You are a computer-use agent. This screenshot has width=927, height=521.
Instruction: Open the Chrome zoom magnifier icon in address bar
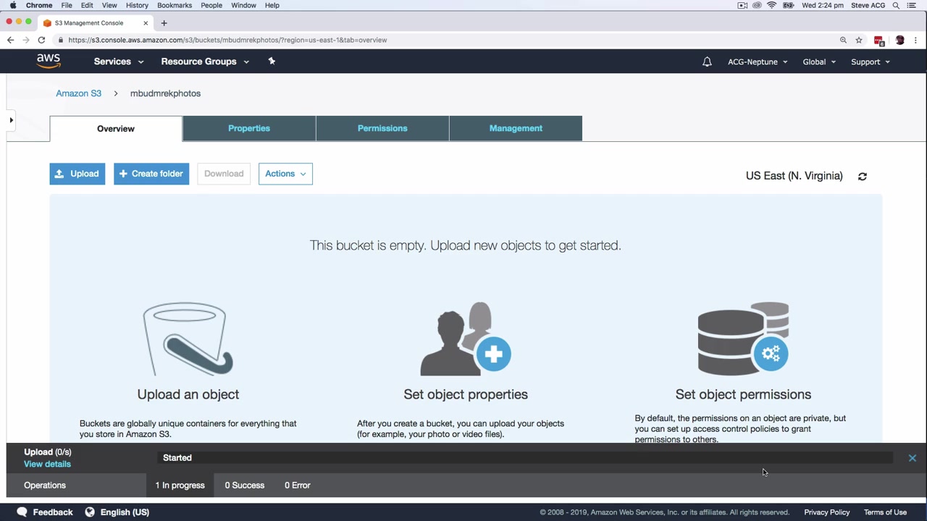tap(843, 40)
